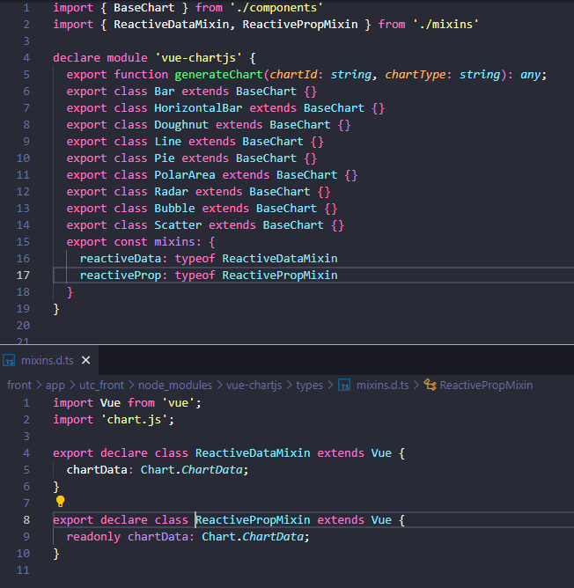Open the ReactivePropMixin symbol breadcrumb
This screenshot has width=574, height=588.
pyautogui.click(x=486, y=386)
